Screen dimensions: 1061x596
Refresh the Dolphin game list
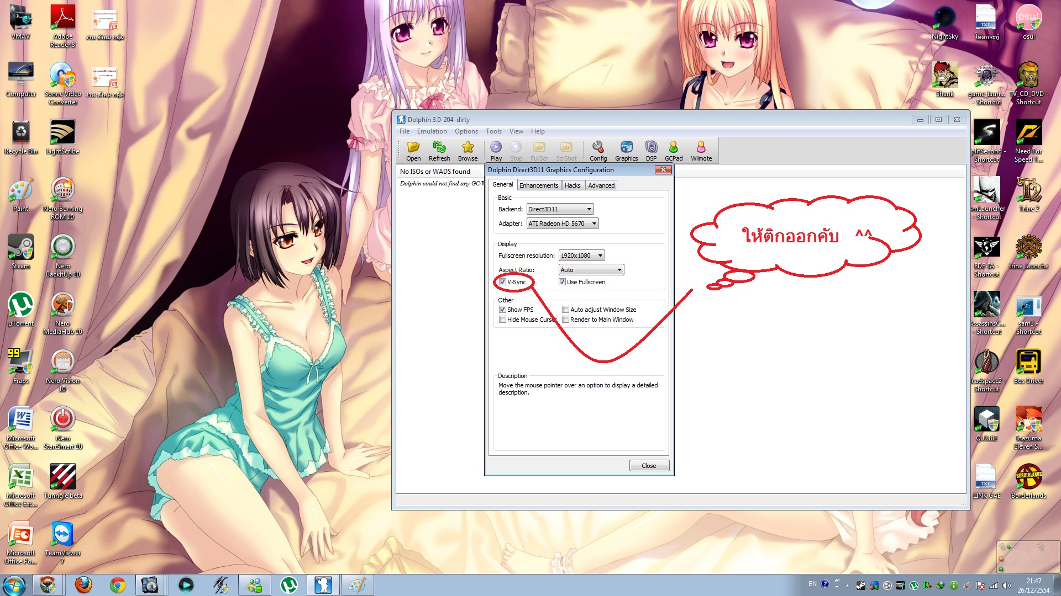point(439,151)
